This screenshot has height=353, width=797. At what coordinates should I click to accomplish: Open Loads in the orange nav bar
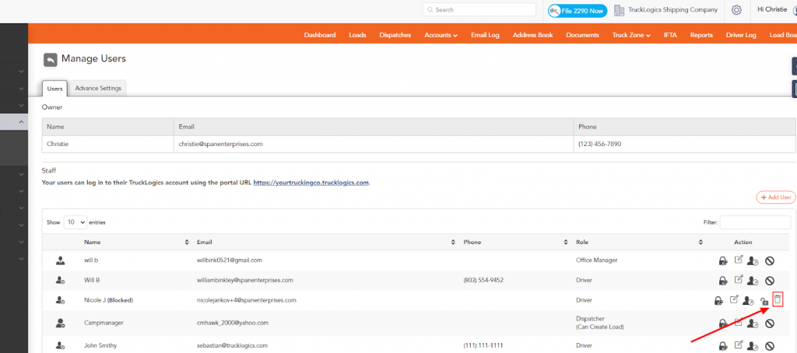point(357,35)
